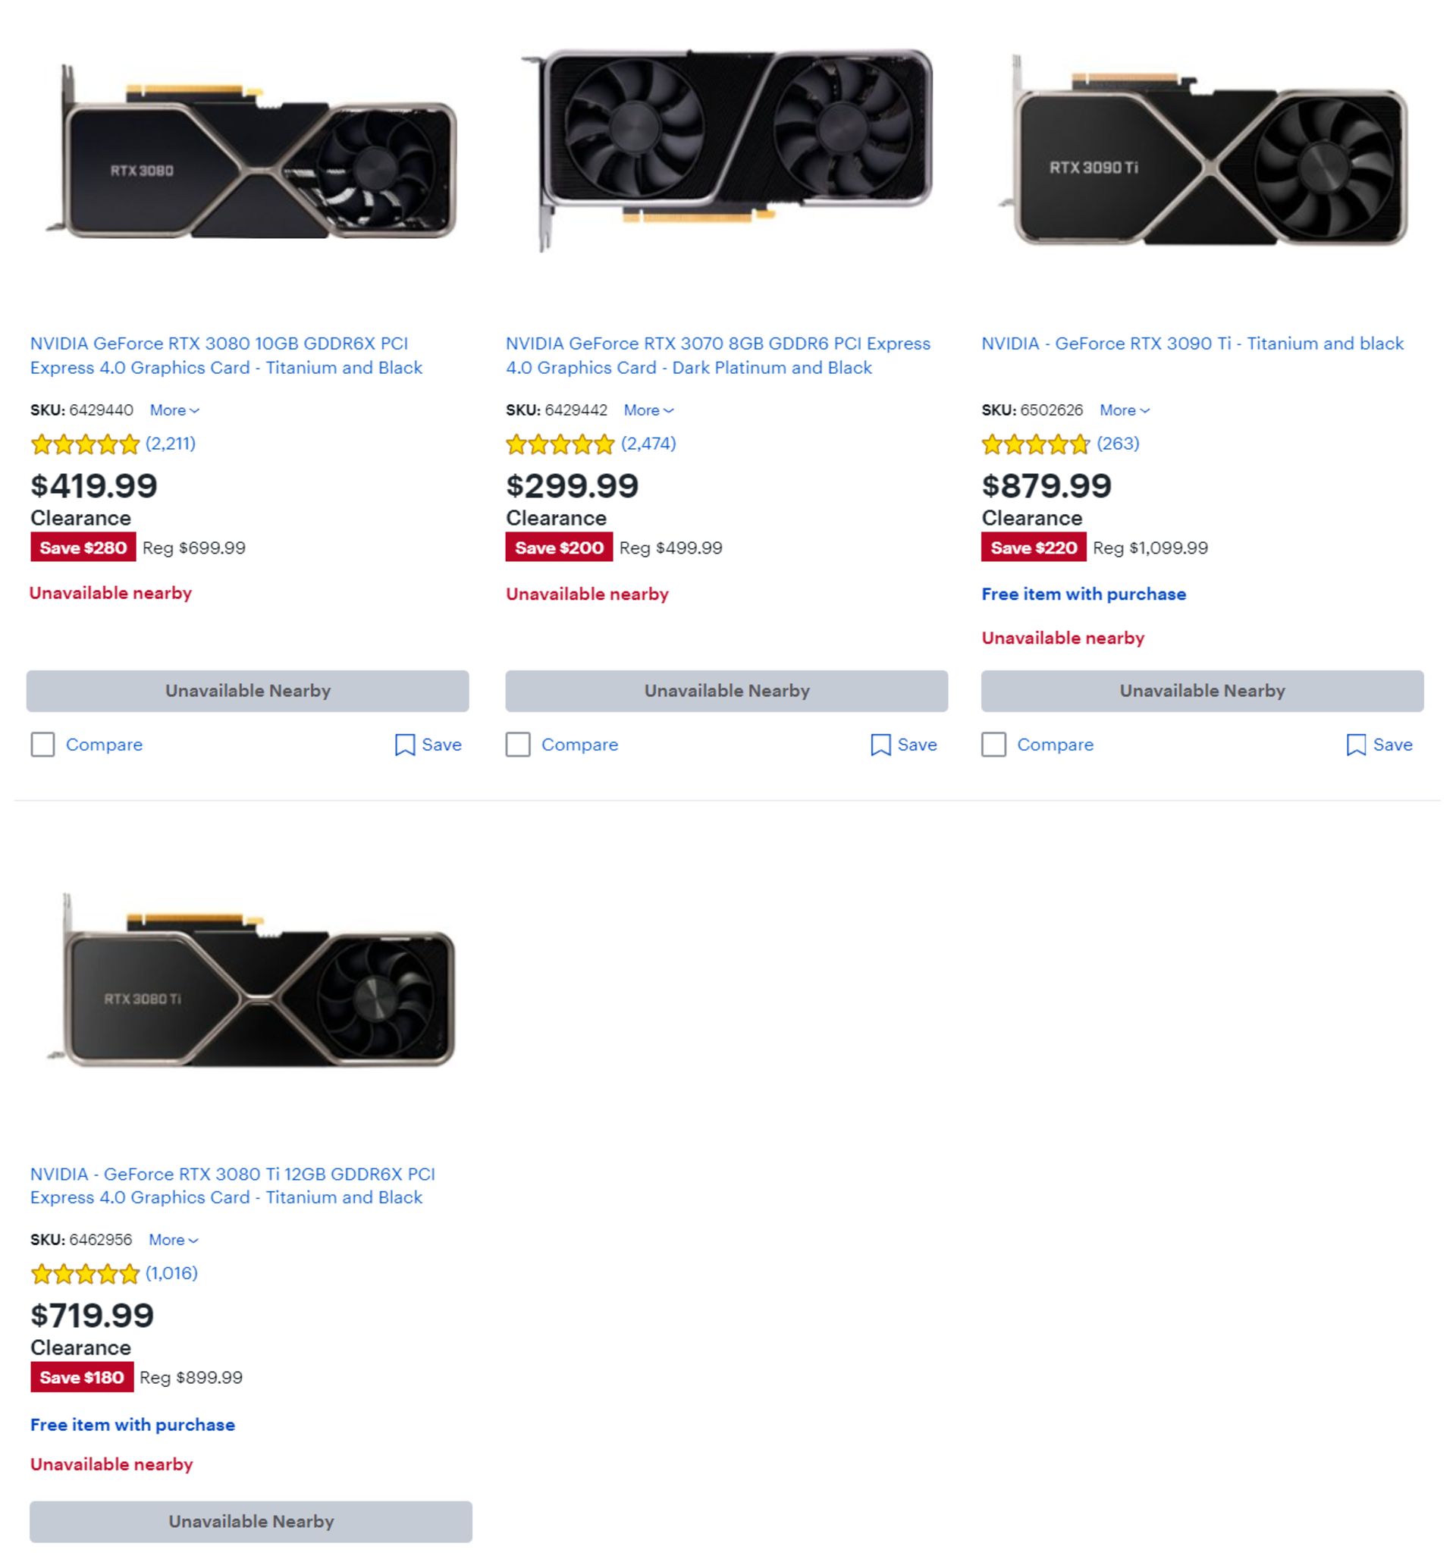Open the RTX 3080 10GB GDDR6X product title link

point(225,356)
